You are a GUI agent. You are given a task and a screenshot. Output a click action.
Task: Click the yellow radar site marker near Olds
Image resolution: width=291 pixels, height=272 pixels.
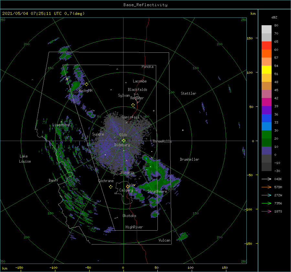tap(124, 141)
